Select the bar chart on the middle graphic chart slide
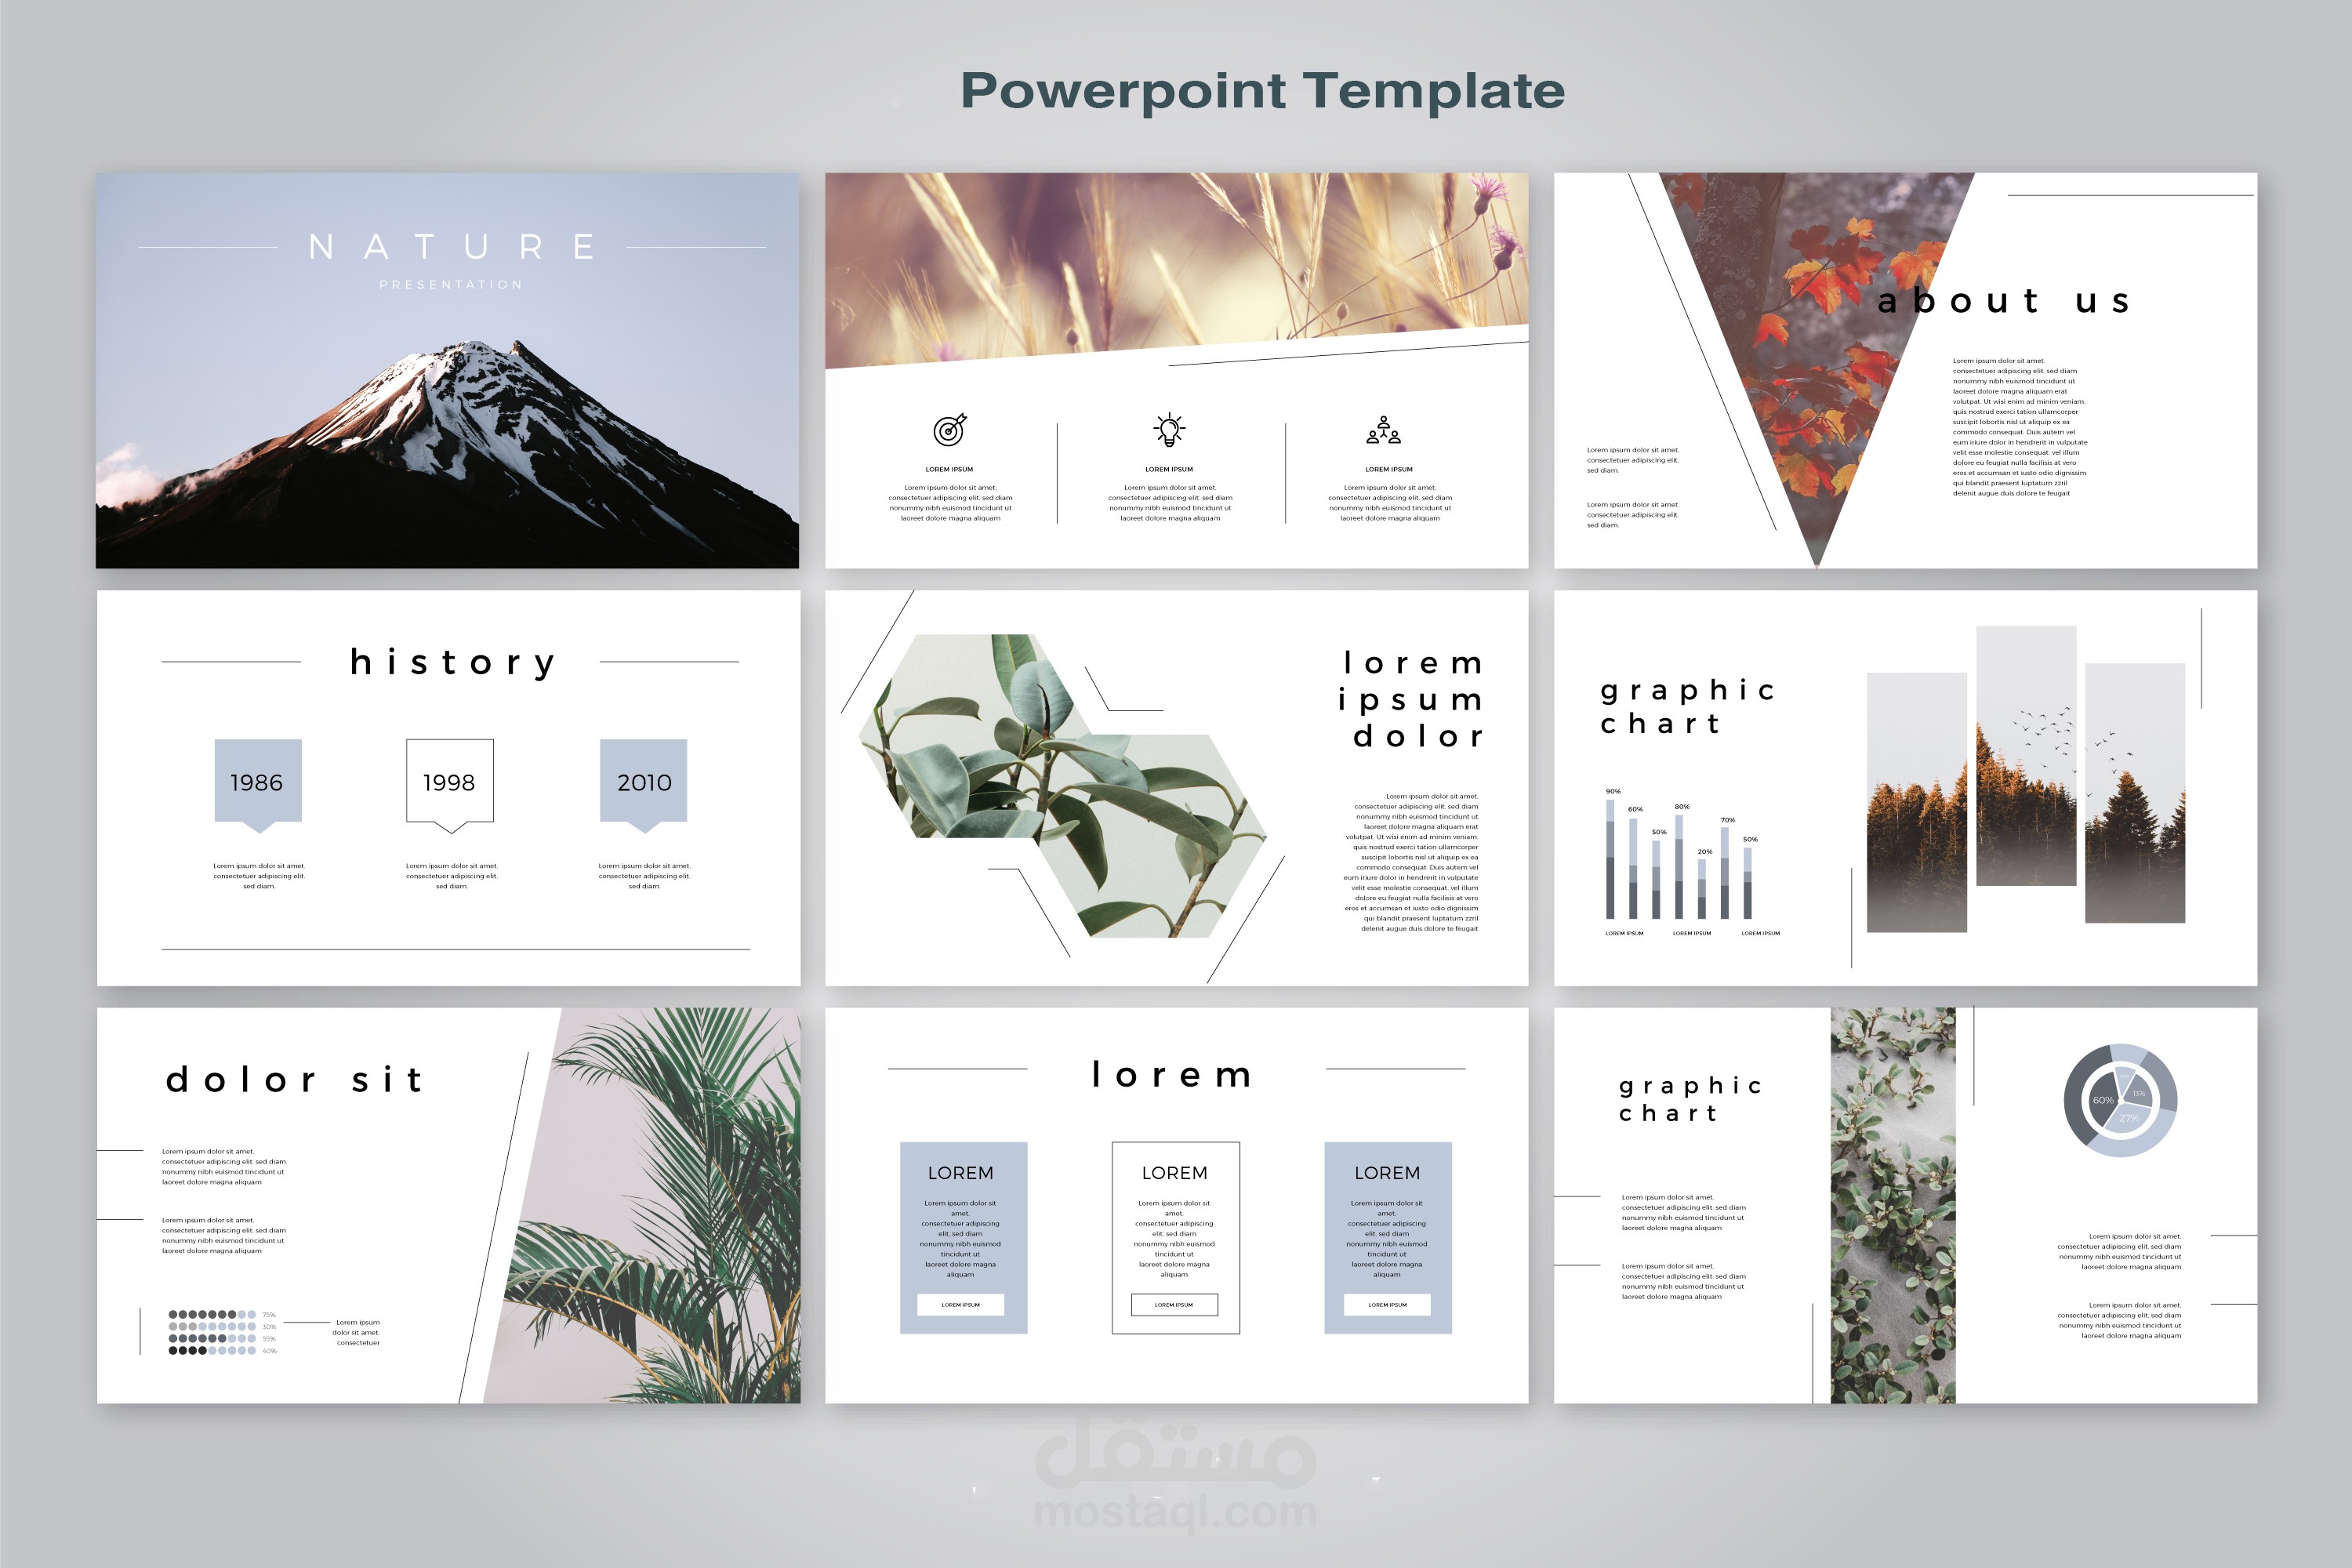 (1680, 860)
